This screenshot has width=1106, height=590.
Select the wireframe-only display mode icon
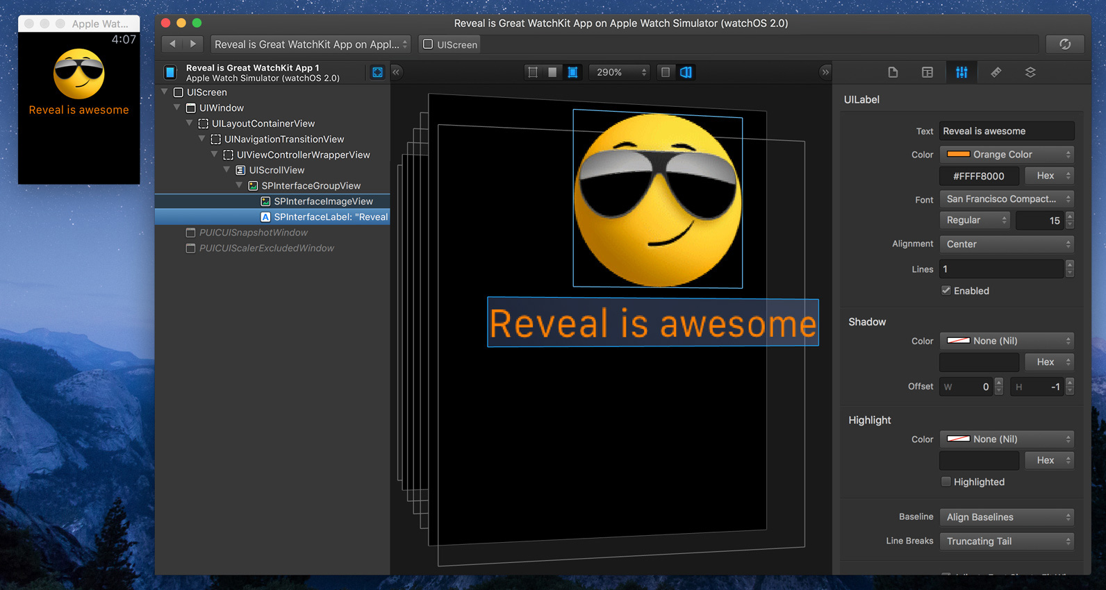[533, 72]
